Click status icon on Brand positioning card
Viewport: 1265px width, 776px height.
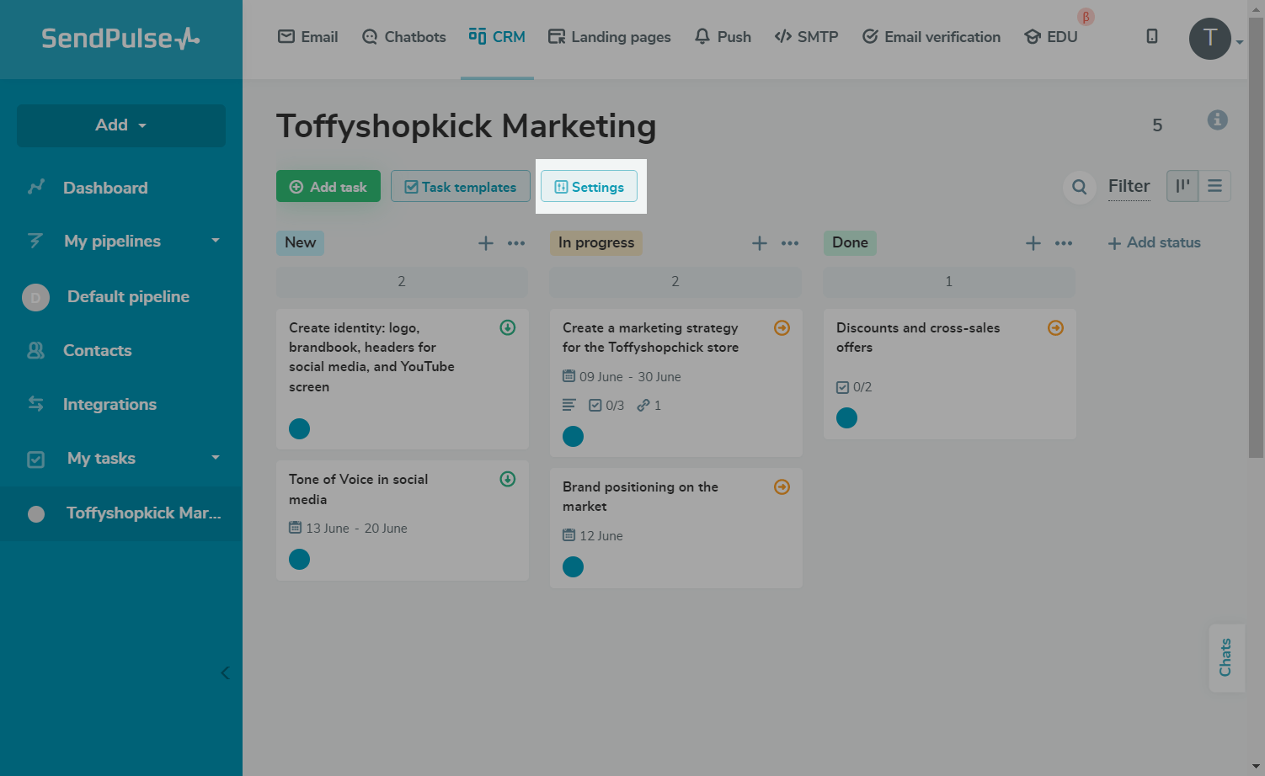point(782,486)
